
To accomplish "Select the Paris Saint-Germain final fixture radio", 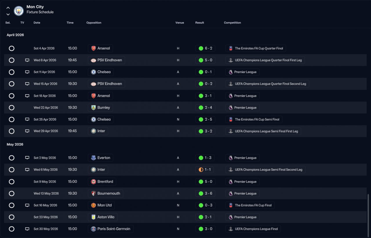I will [12, 229].
